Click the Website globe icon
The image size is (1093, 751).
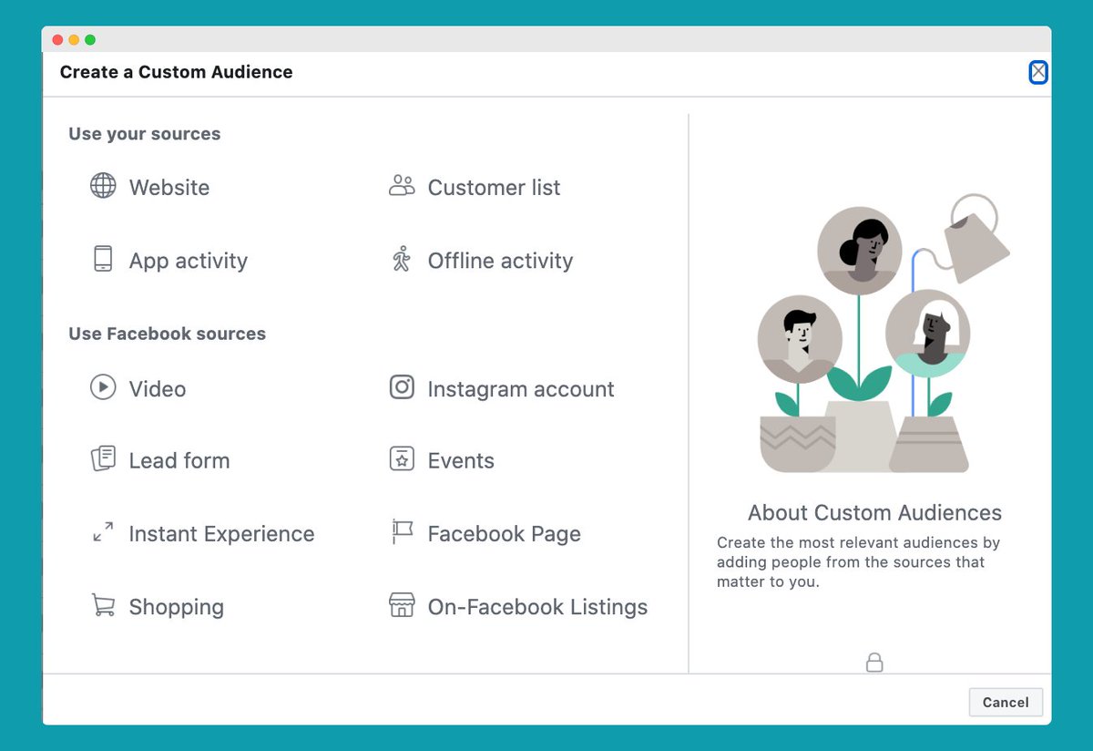tap(103, 186)
